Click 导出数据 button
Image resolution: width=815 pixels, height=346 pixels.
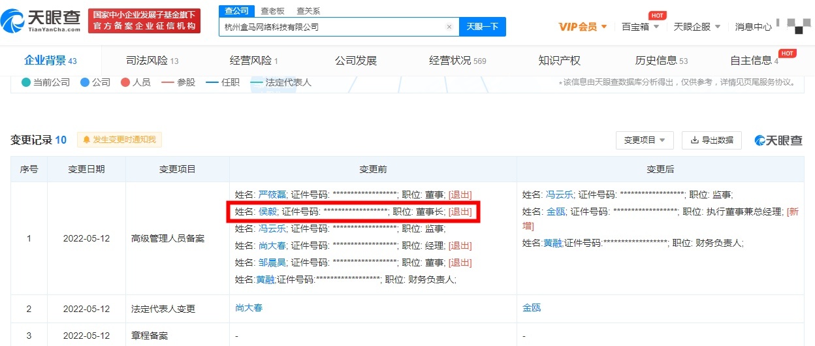click(x=711, y=140)
